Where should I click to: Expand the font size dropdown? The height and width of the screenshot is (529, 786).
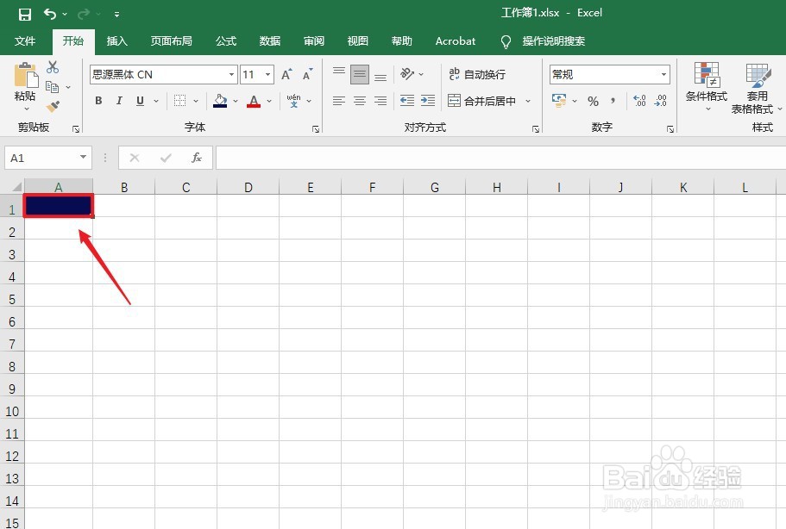tap(267, 74)
